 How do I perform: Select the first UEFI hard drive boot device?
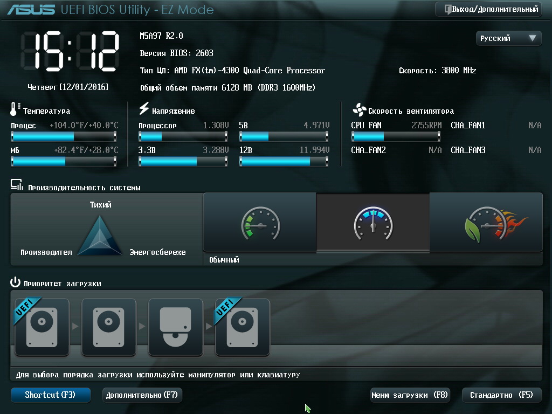point(42,327)
